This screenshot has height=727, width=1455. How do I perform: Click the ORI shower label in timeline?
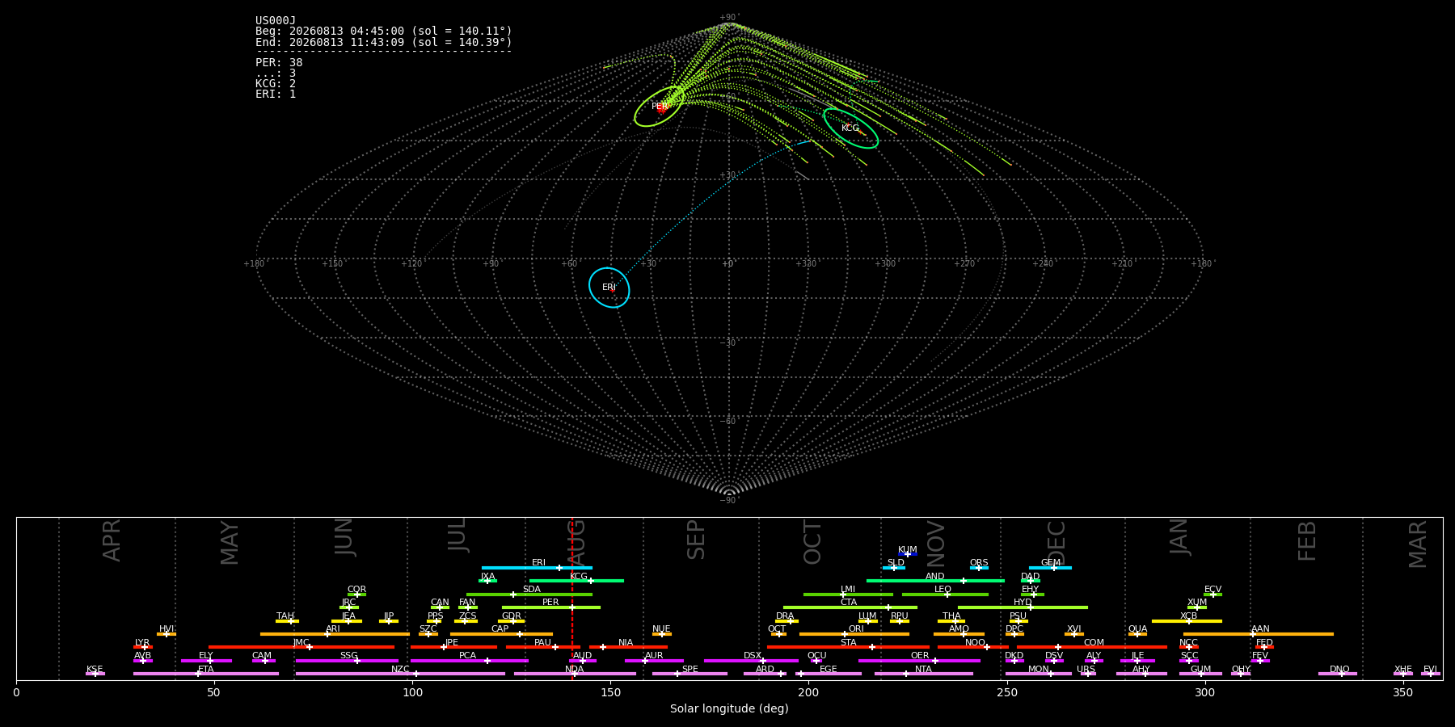(x=856, y=628)
